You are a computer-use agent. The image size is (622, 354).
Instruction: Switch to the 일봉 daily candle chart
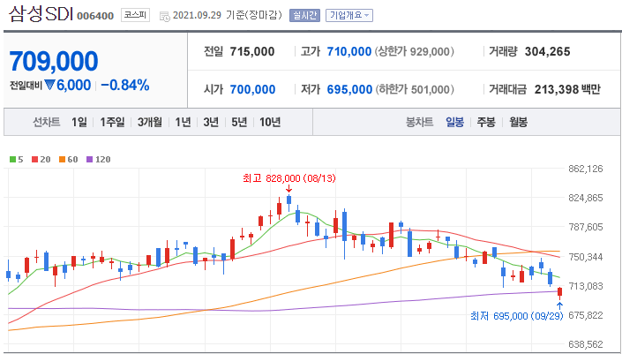pos(454,122)
